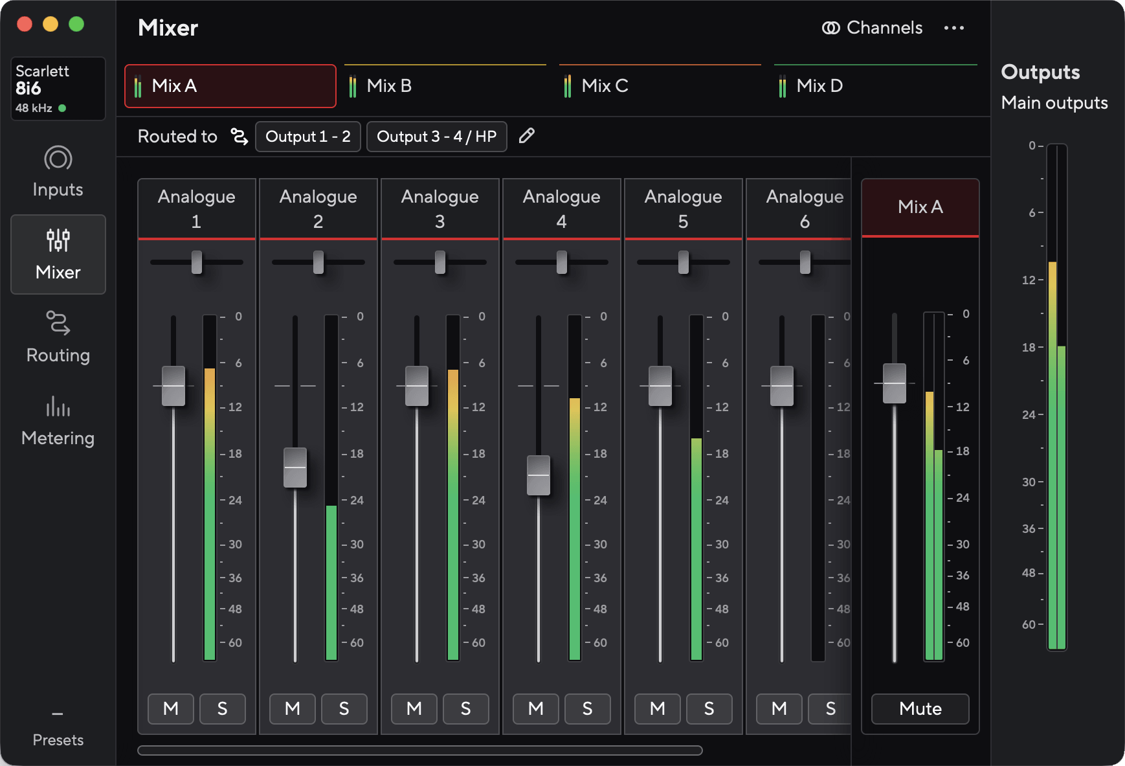The image size is (1125, 766).
Task: Open the Inputs section in the sidebar
Action: (58, 172)
